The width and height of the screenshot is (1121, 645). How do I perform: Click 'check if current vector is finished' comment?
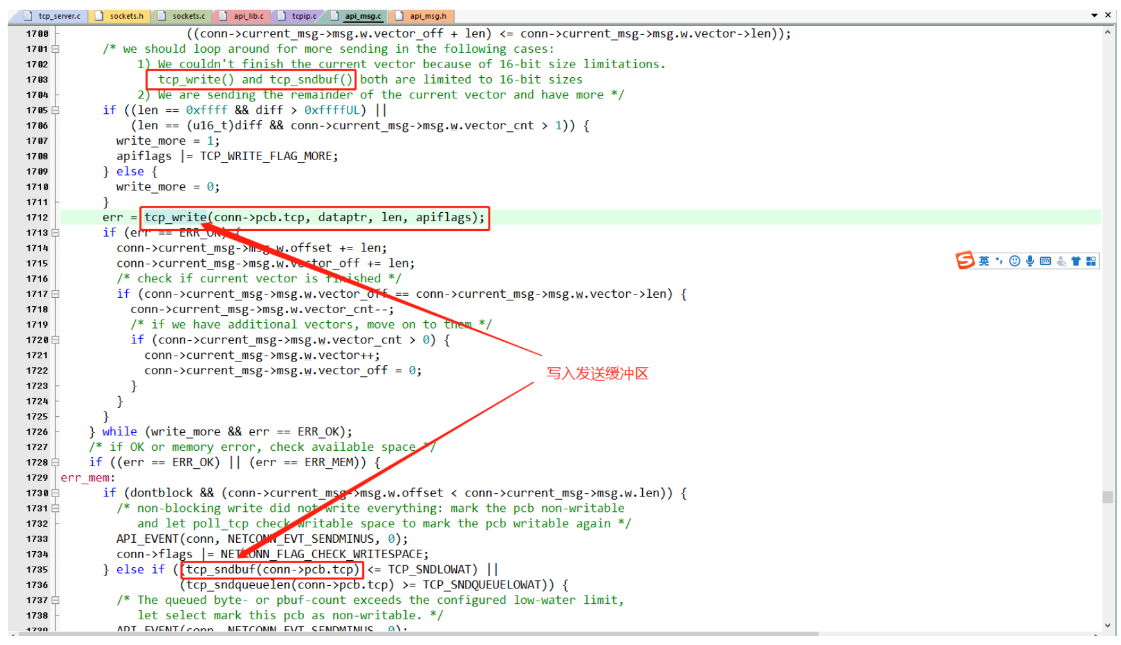tap(259, 278)
